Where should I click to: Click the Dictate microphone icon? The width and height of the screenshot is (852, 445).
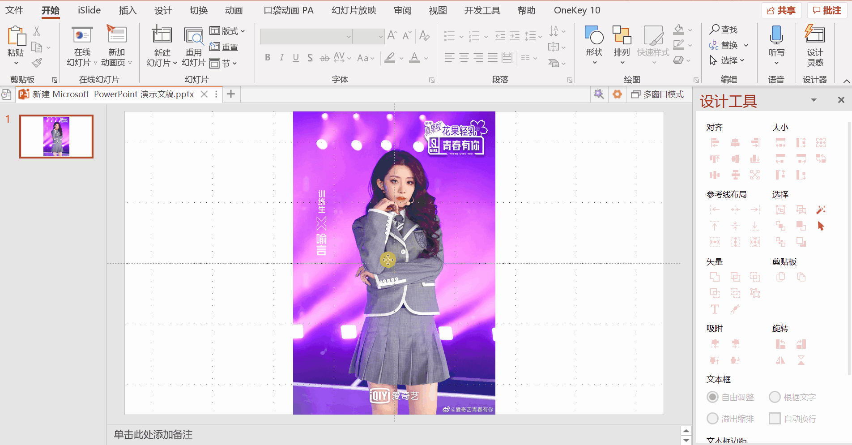(x=776, y=34)
